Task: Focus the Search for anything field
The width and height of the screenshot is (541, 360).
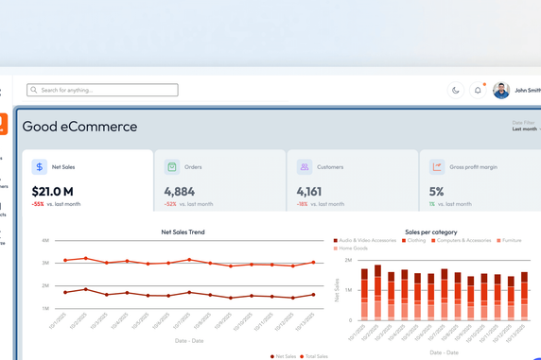Action: tap(102, 90)
